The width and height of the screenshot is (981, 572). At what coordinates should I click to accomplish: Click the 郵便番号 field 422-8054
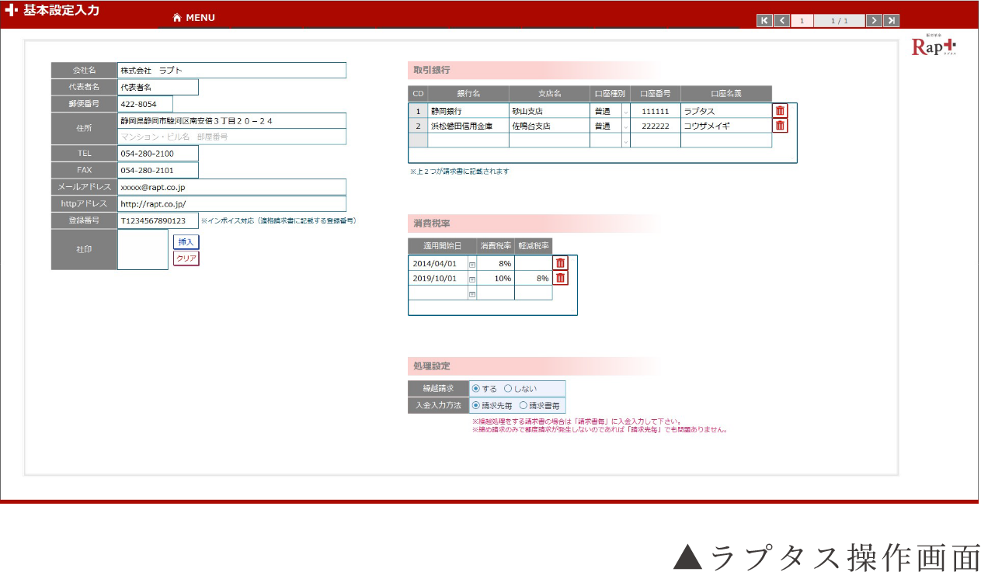coord(145,104)
